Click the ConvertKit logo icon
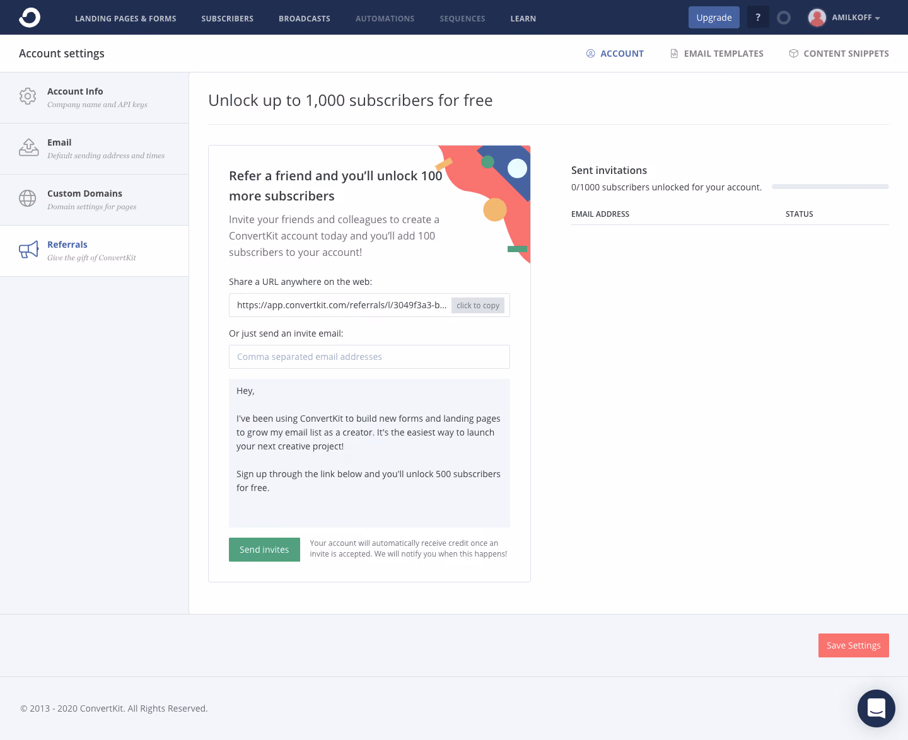The height and width of the screenshot is (740, 908). tap(30, 17)
